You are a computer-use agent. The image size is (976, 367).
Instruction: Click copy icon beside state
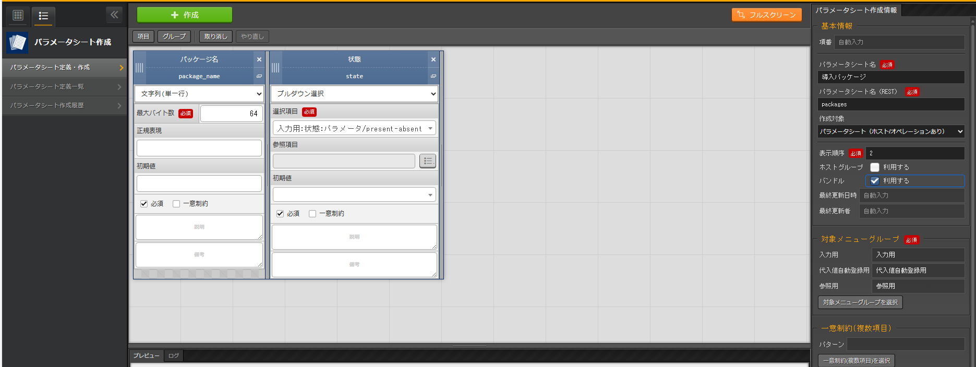point(433,76)
